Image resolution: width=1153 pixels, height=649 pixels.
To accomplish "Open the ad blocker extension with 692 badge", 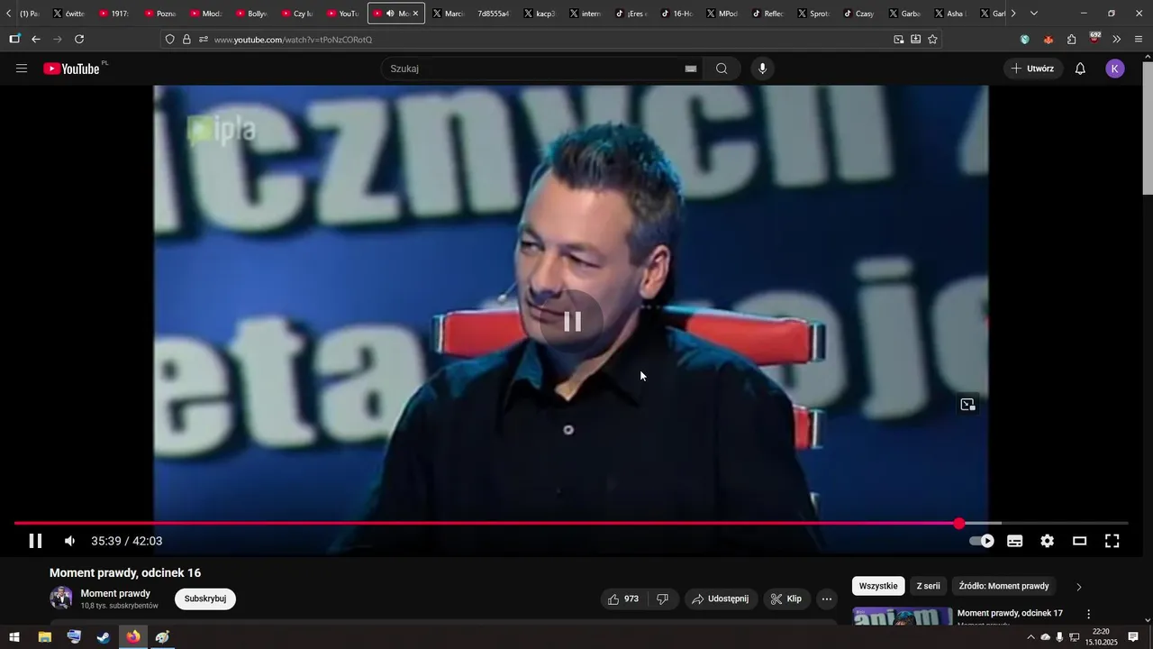I will tap(1094, 39).
